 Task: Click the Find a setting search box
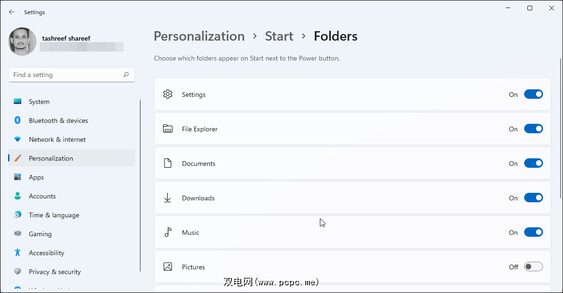tap(66, 75)
